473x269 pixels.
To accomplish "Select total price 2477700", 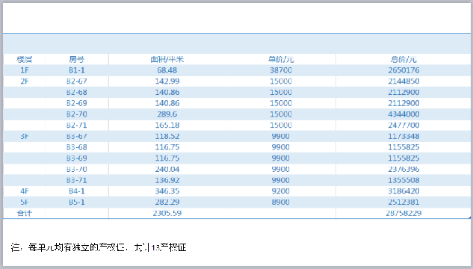I will (404, 125).
